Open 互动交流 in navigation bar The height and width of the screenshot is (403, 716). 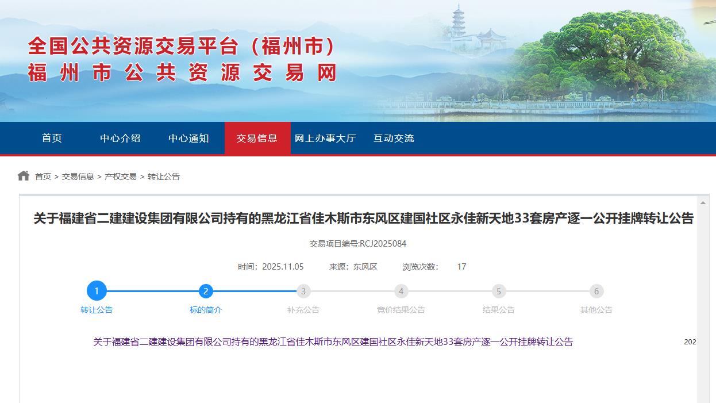394,138
